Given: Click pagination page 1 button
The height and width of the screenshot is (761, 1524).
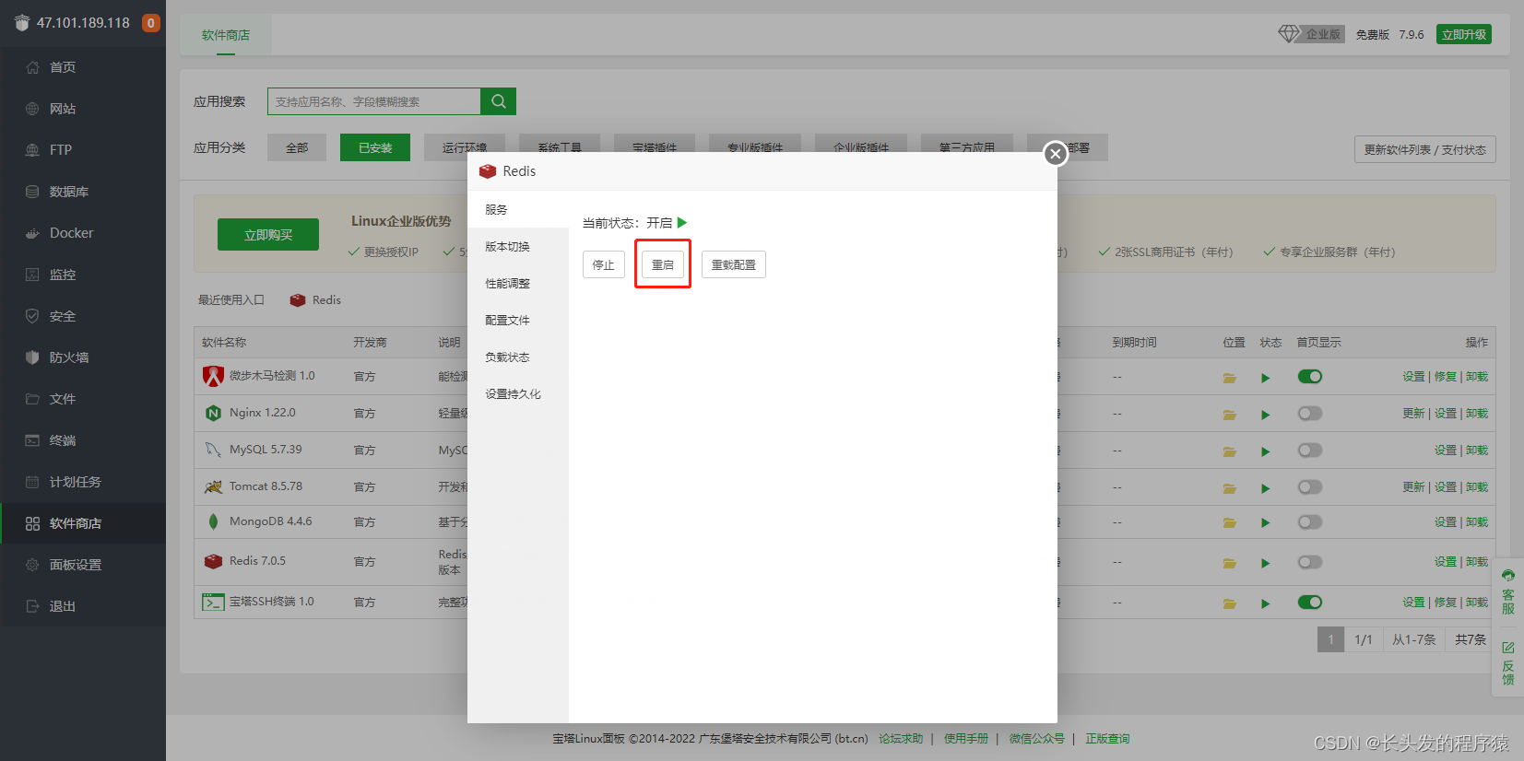Looking at the screenshot, I should (x=1330, y=639).
